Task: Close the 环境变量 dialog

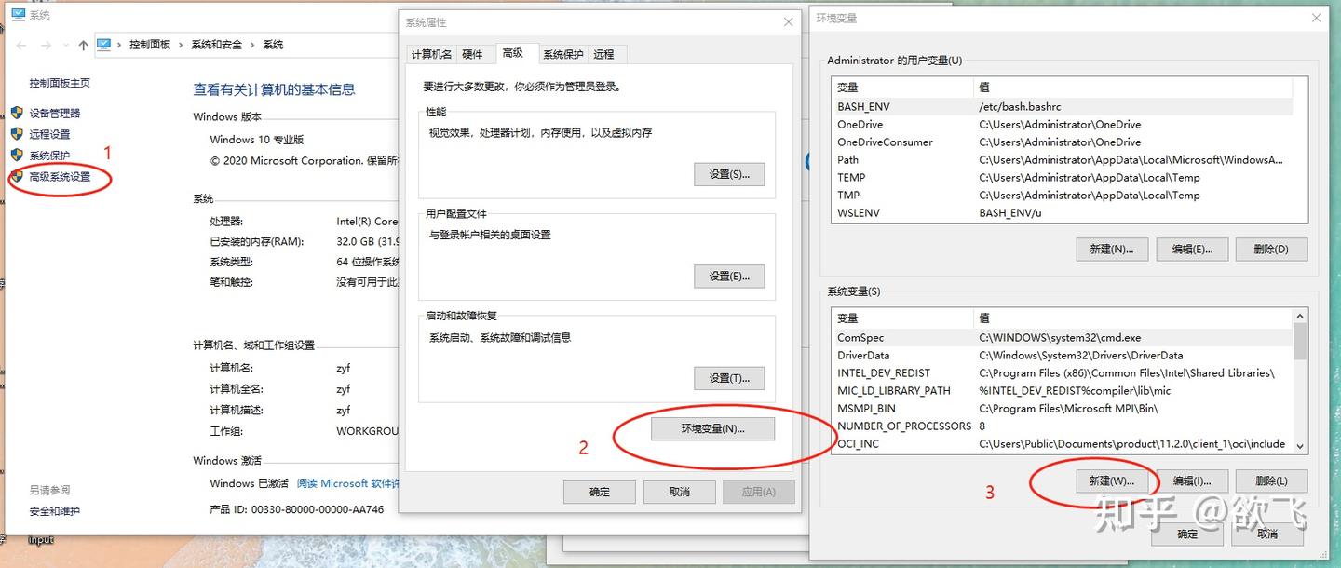Action: click(x=1318, y=18)
